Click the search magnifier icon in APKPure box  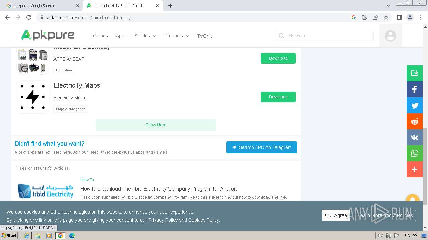[x=281, y=36]
